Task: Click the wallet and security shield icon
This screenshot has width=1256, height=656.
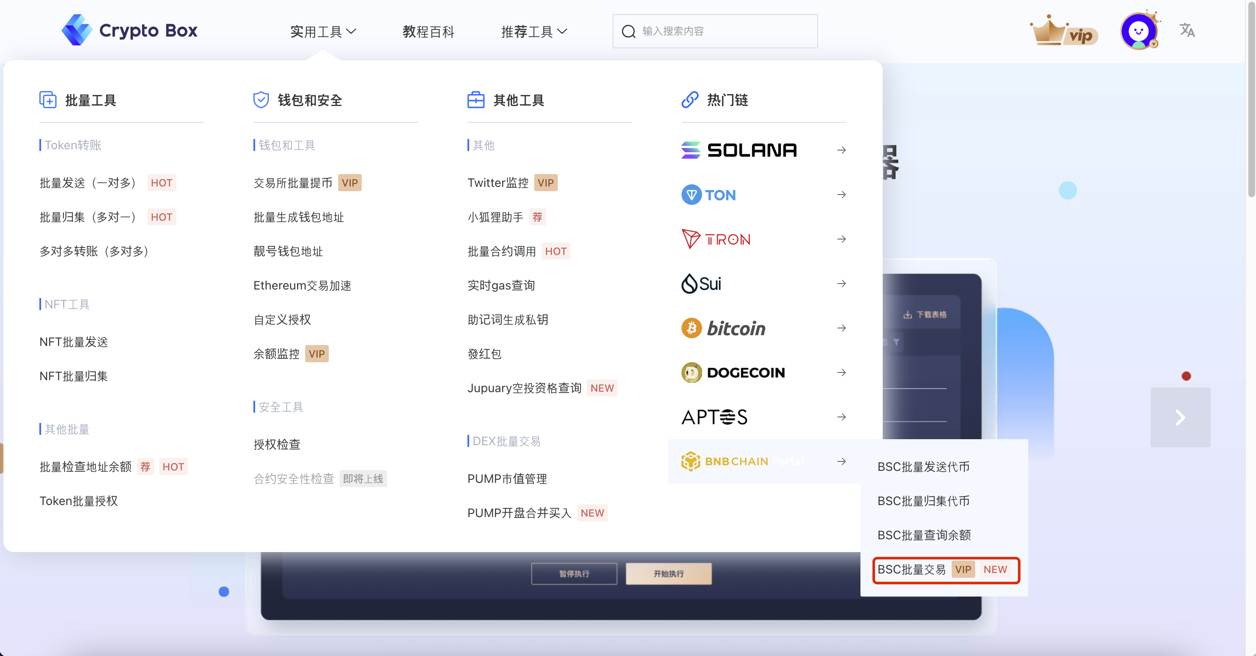Action: click(x=261, y=100)
